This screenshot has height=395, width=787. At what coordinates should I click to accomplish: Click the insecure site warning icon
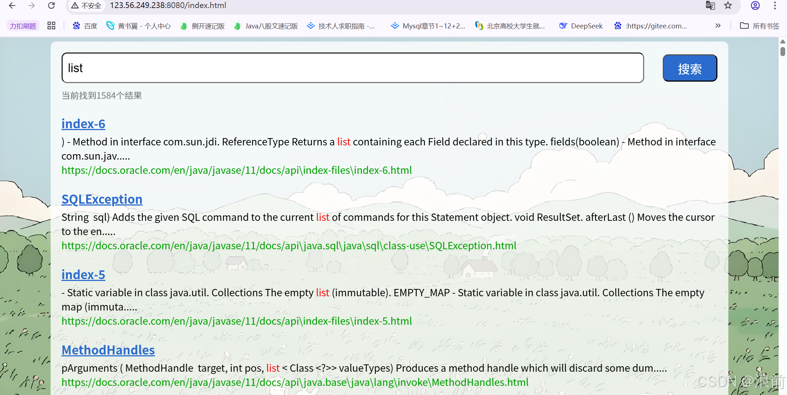click(75, 5)
